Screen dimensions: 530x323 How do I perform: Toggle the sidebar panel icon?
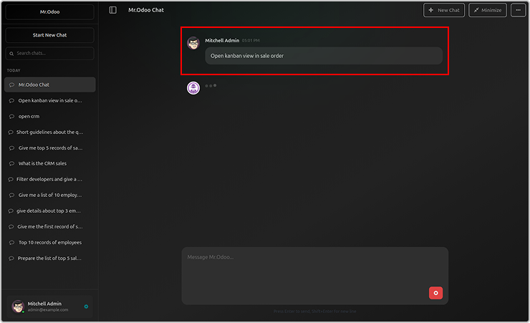[x=112, y=10]
